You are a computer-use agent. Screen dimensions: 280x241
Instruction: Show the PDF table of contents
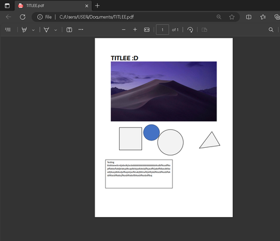tap(8, 30)
